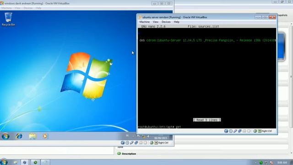
Task: Click Right Ctrl host key label in ubuntu window
Action: pos(266,131)
